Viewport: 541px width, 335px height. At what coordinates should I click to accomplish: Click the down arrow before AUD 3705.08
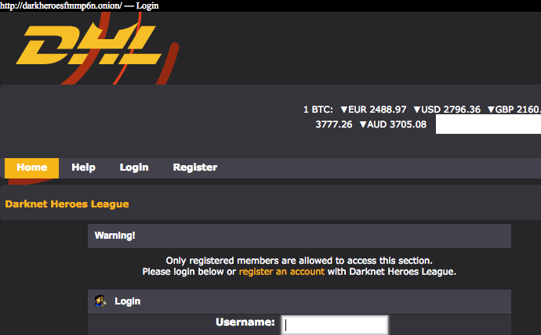[363, 124]
